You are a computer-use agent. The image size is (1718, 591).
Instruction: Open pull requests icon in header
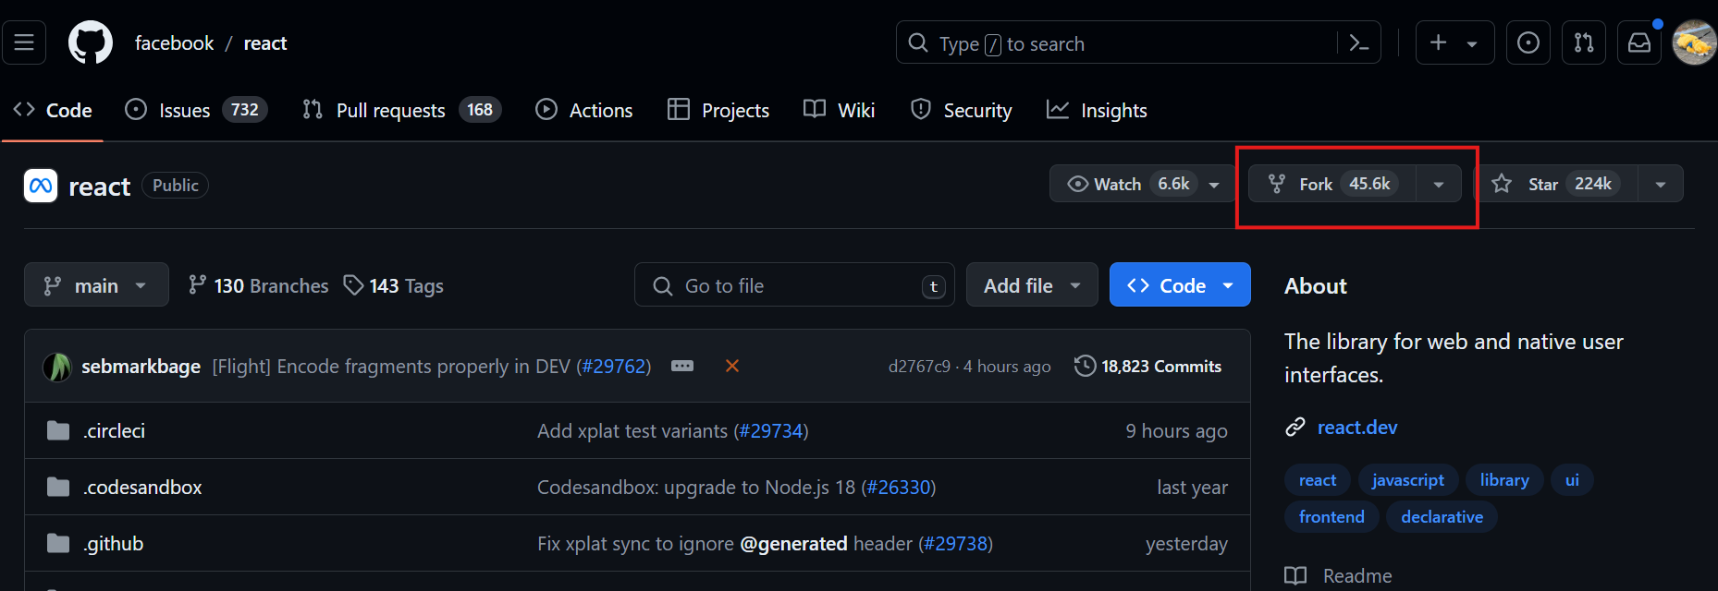click(1583, 42)
